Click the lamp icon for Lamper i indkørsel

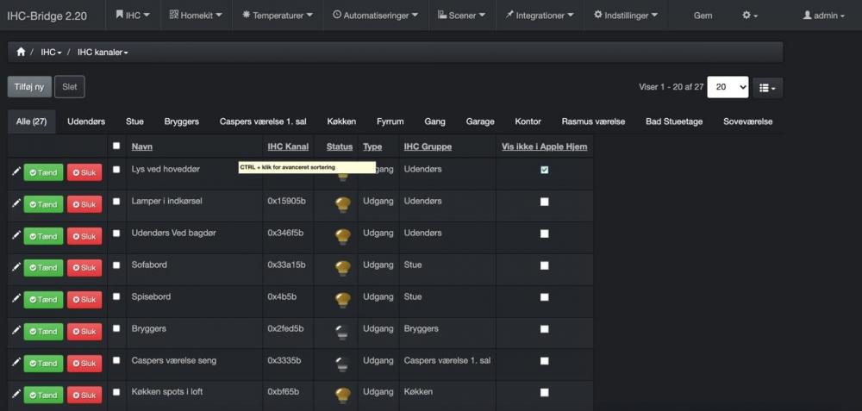(342, 203)
